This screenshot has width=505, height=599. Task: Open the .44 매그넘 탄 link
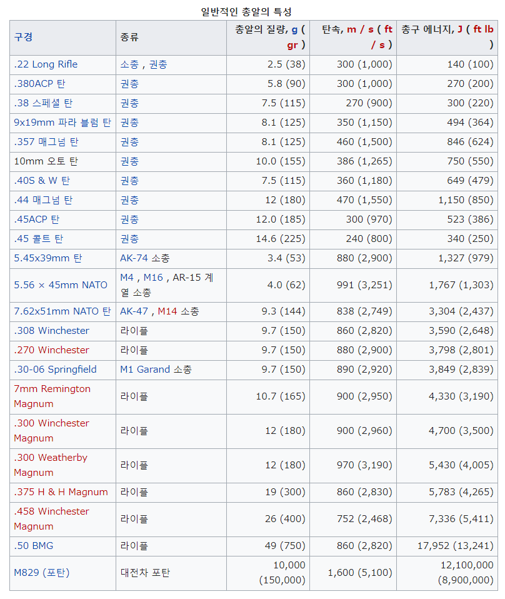pos(42,200)
